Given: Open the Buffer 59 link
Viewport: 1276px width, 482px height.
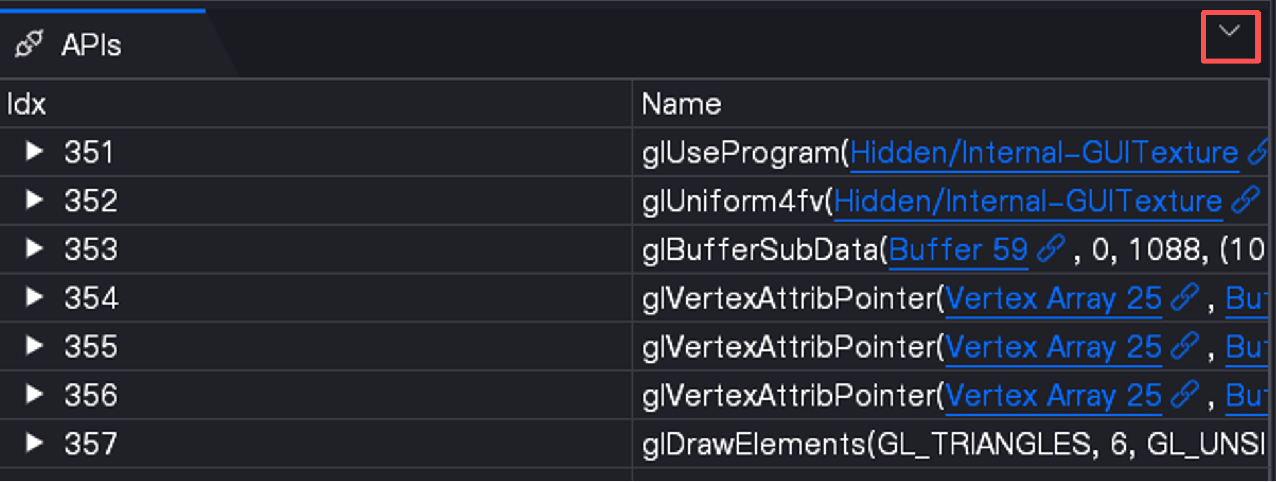Looking at the screenshot, I should coord(958,250).
